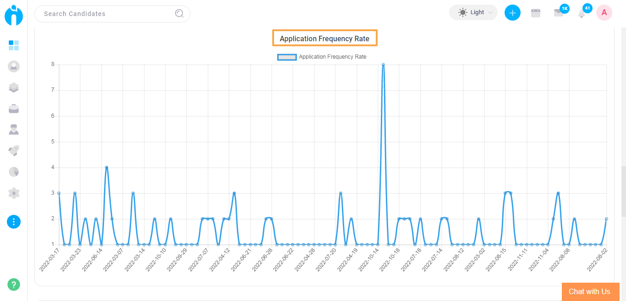Open the dashboard grid icon in the sidebar
626x301 pixels.
(x=14, y=45)
